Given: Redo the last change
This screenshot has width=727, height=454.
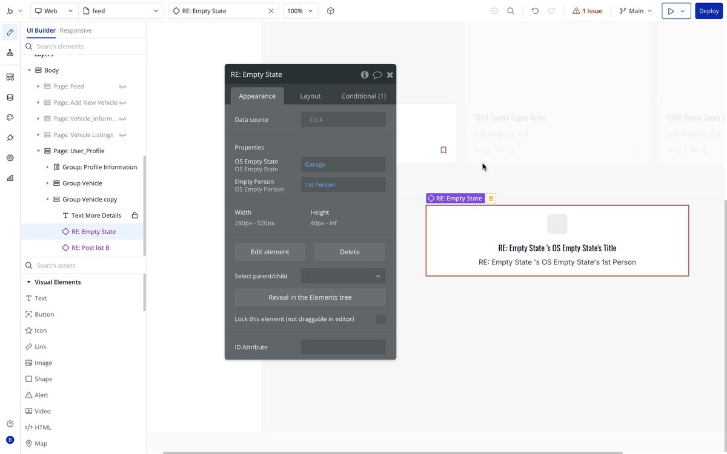Looking at the screenshot, I should click(x=552, y=11).
